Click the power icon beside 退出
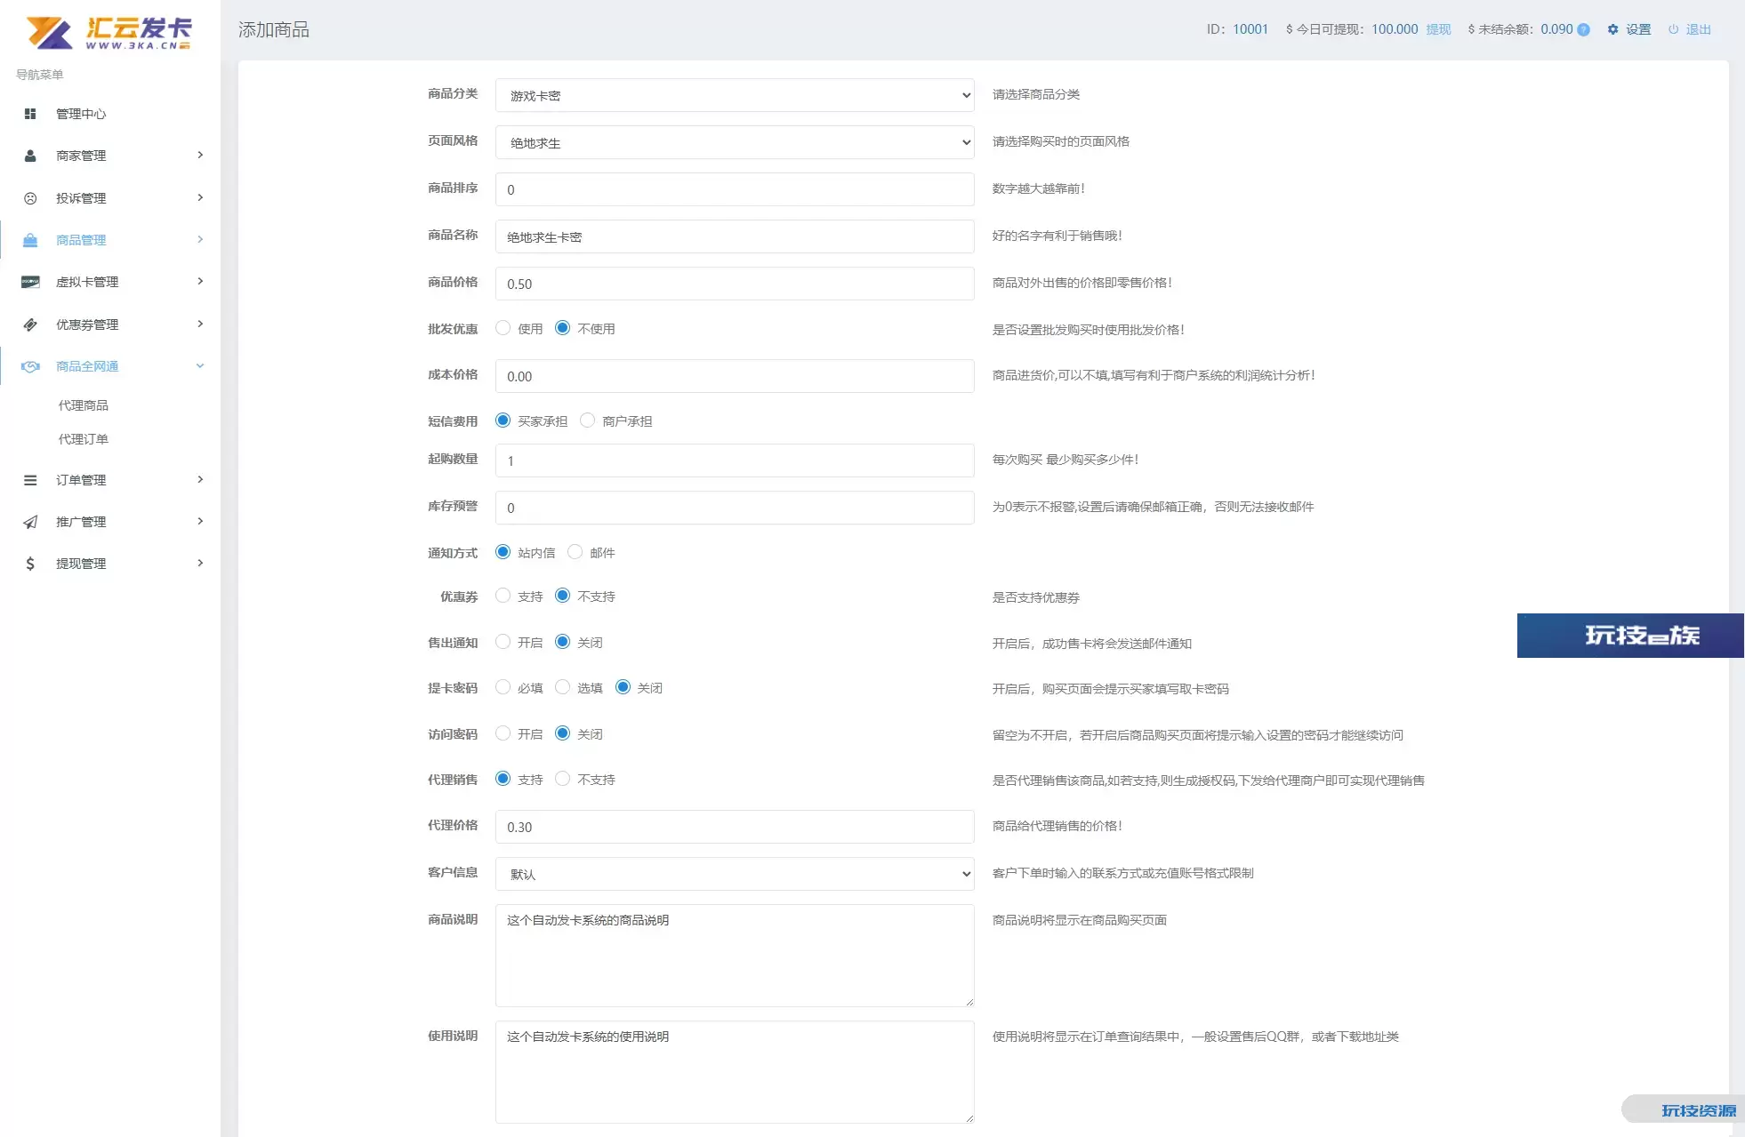This screenshot has width=1745, height=1137. coord(1673,29)
